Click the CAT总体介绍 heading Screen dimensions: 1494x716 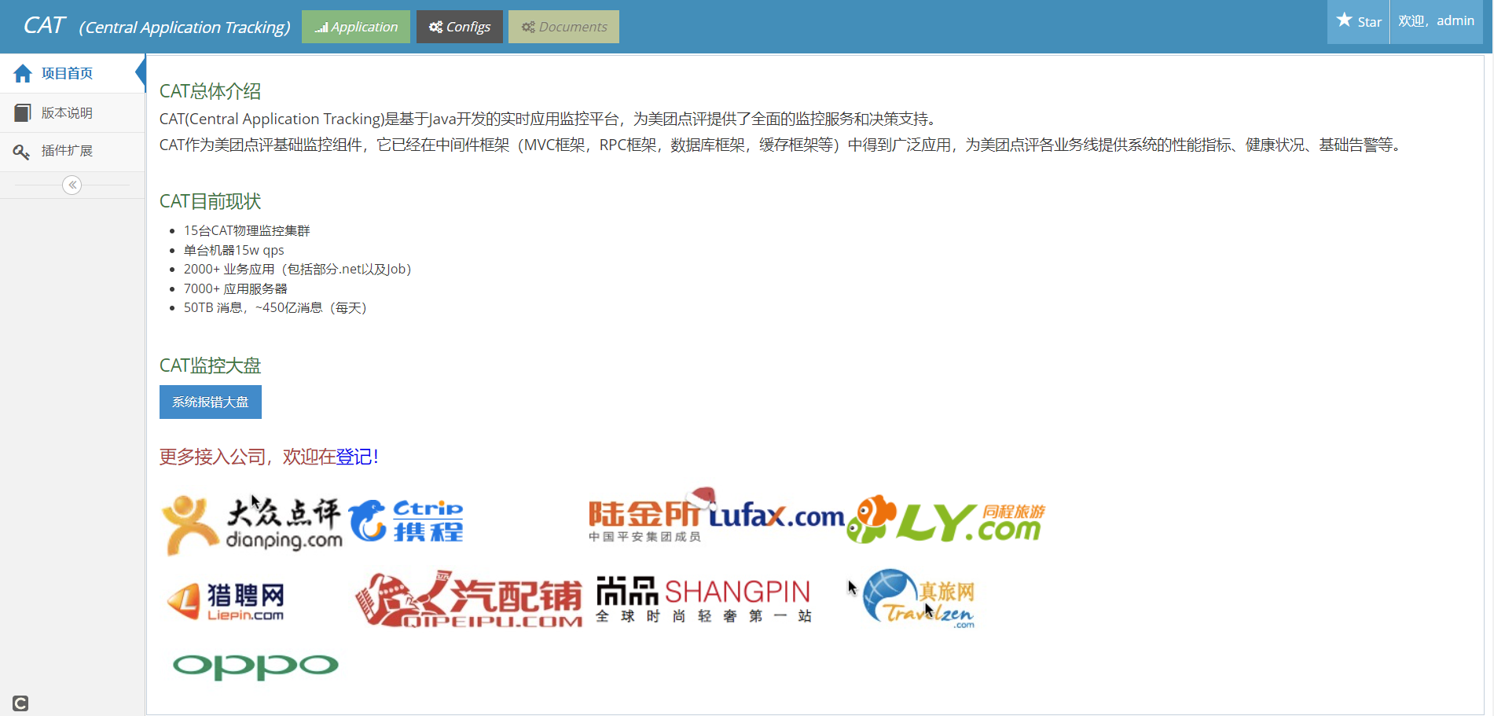click(x=210, y=91)
